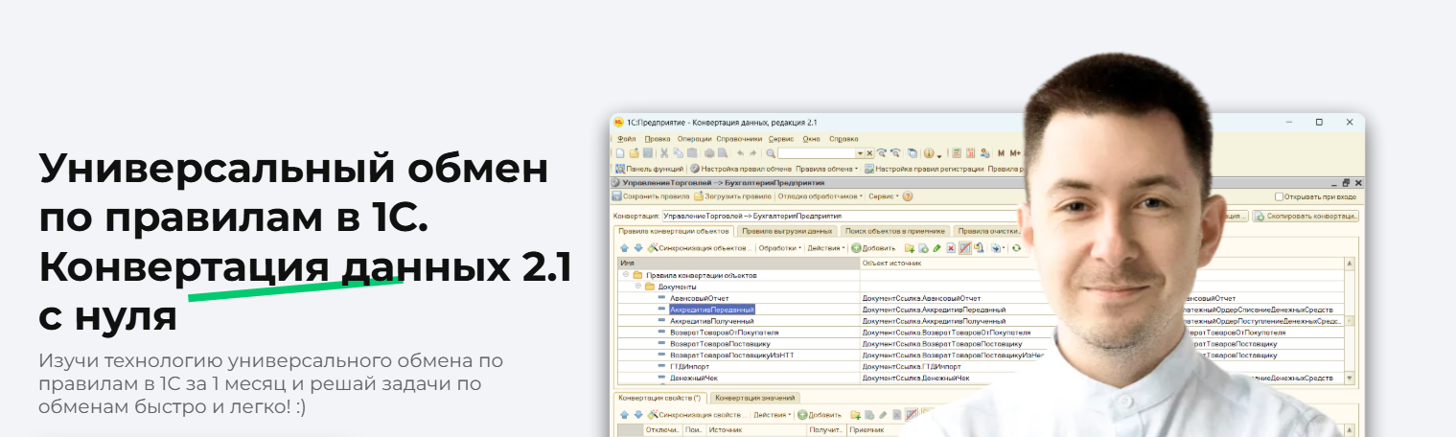Click the add folder icon in property conversion toolbar
The image size is (1456, 437).
(855, 415)
